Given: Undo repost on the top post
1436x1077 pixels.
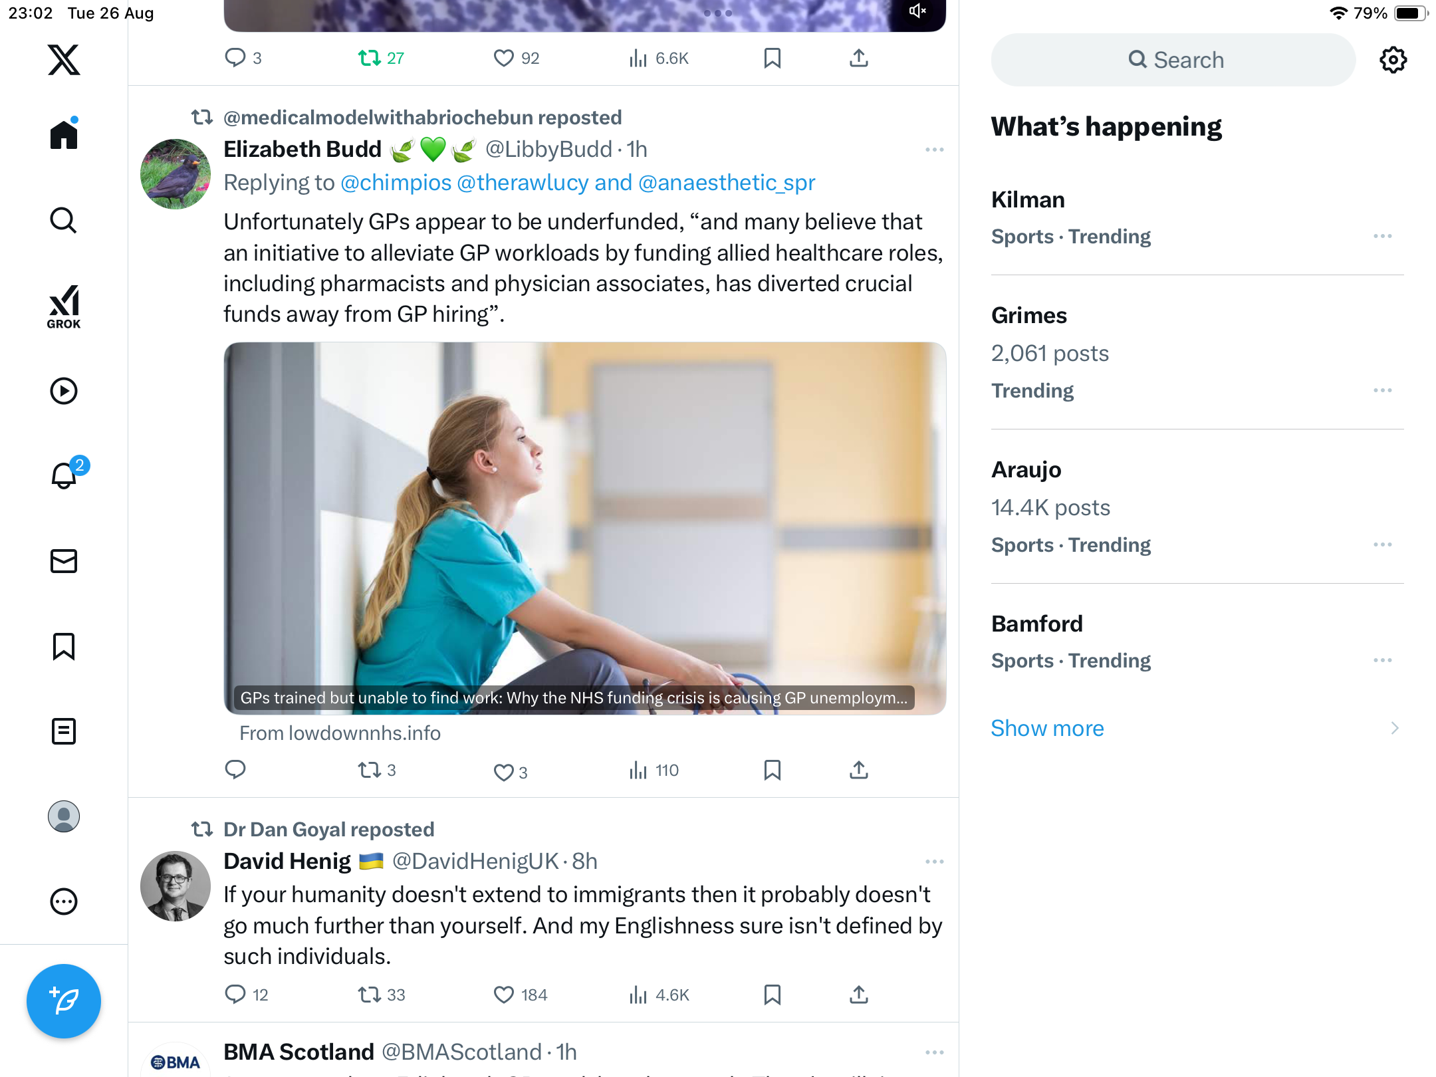Looking at the screenshot, I should [370, 59].
